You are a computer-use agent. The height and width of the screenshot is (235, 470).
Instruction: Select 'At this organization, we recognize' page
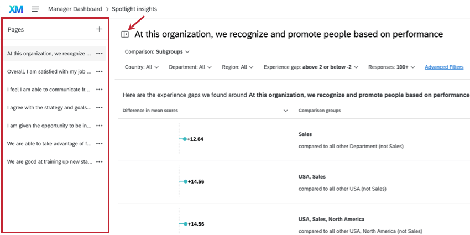49,54
